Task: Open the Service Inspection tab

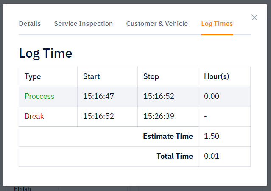Action: pyautogui.click(x=83, y=24)
